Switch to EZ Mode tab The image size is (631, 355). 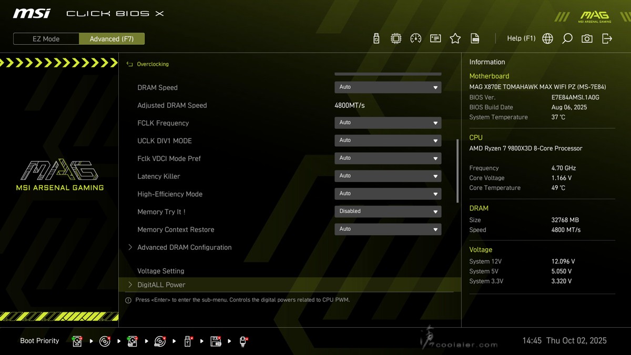pos(46,39)
